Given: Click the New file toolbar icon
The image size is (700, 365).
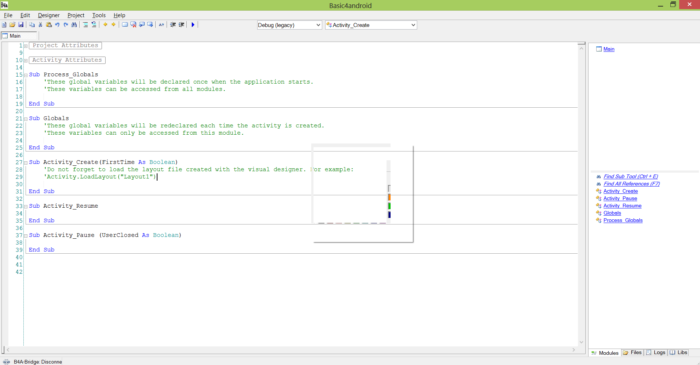Looking at the screenshot, I should (x=4, y=25).
